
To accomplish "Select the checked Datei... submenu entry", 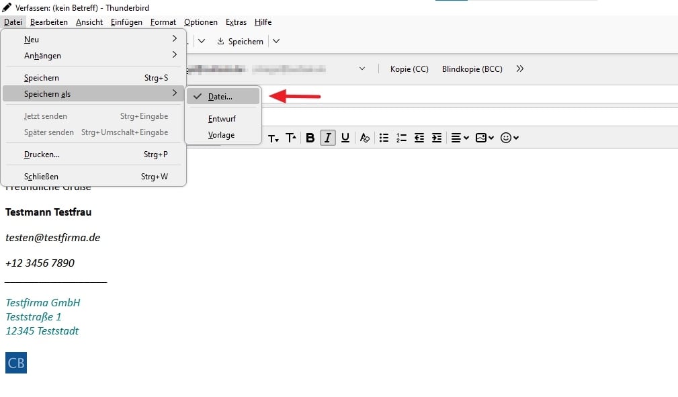I will [220, 97].
